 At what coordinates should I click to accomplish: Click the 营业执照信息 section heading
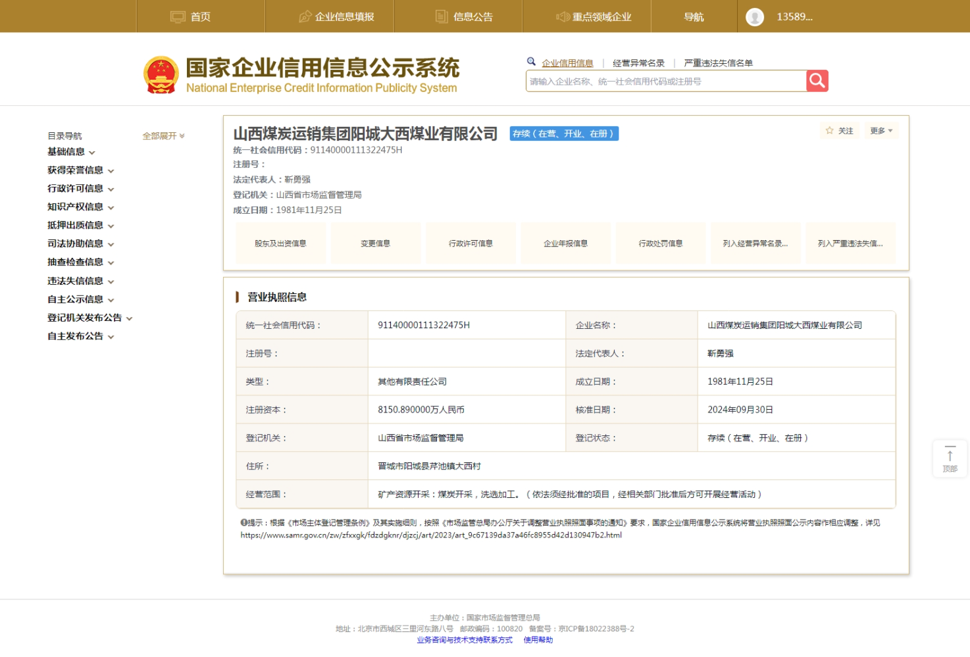(277, 297)
